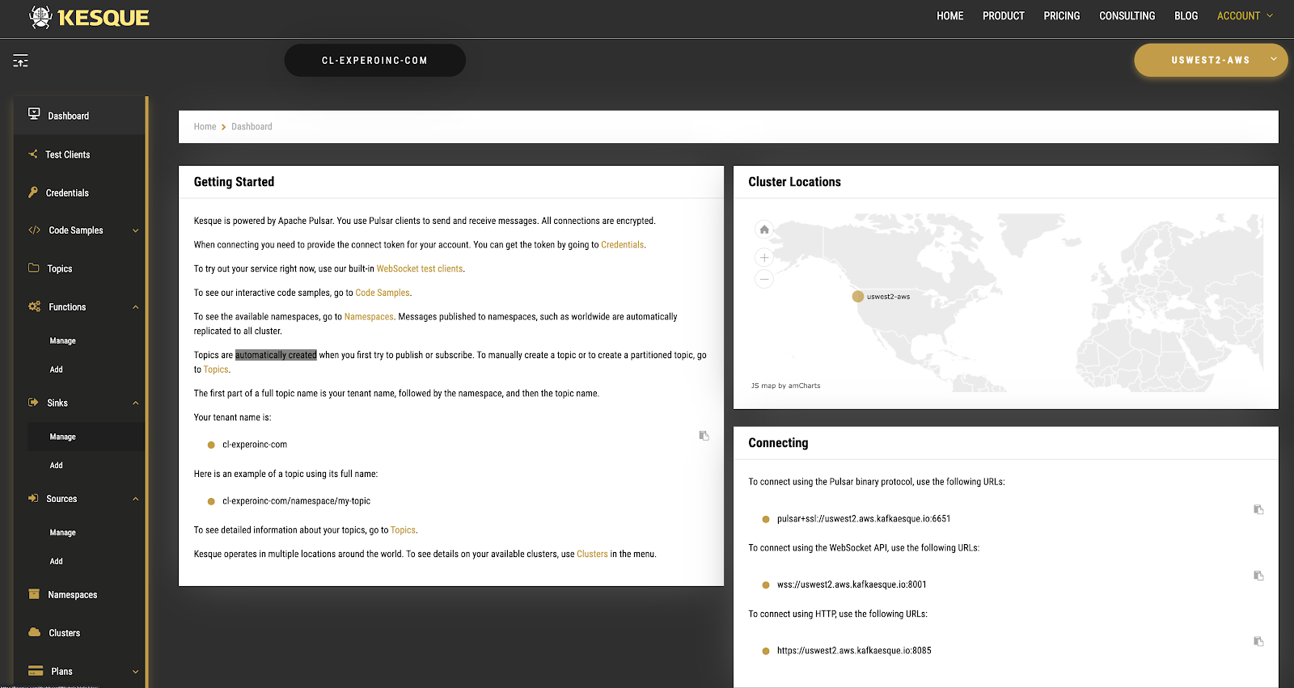Expand the Plans submenu chevron

(136, 672)
